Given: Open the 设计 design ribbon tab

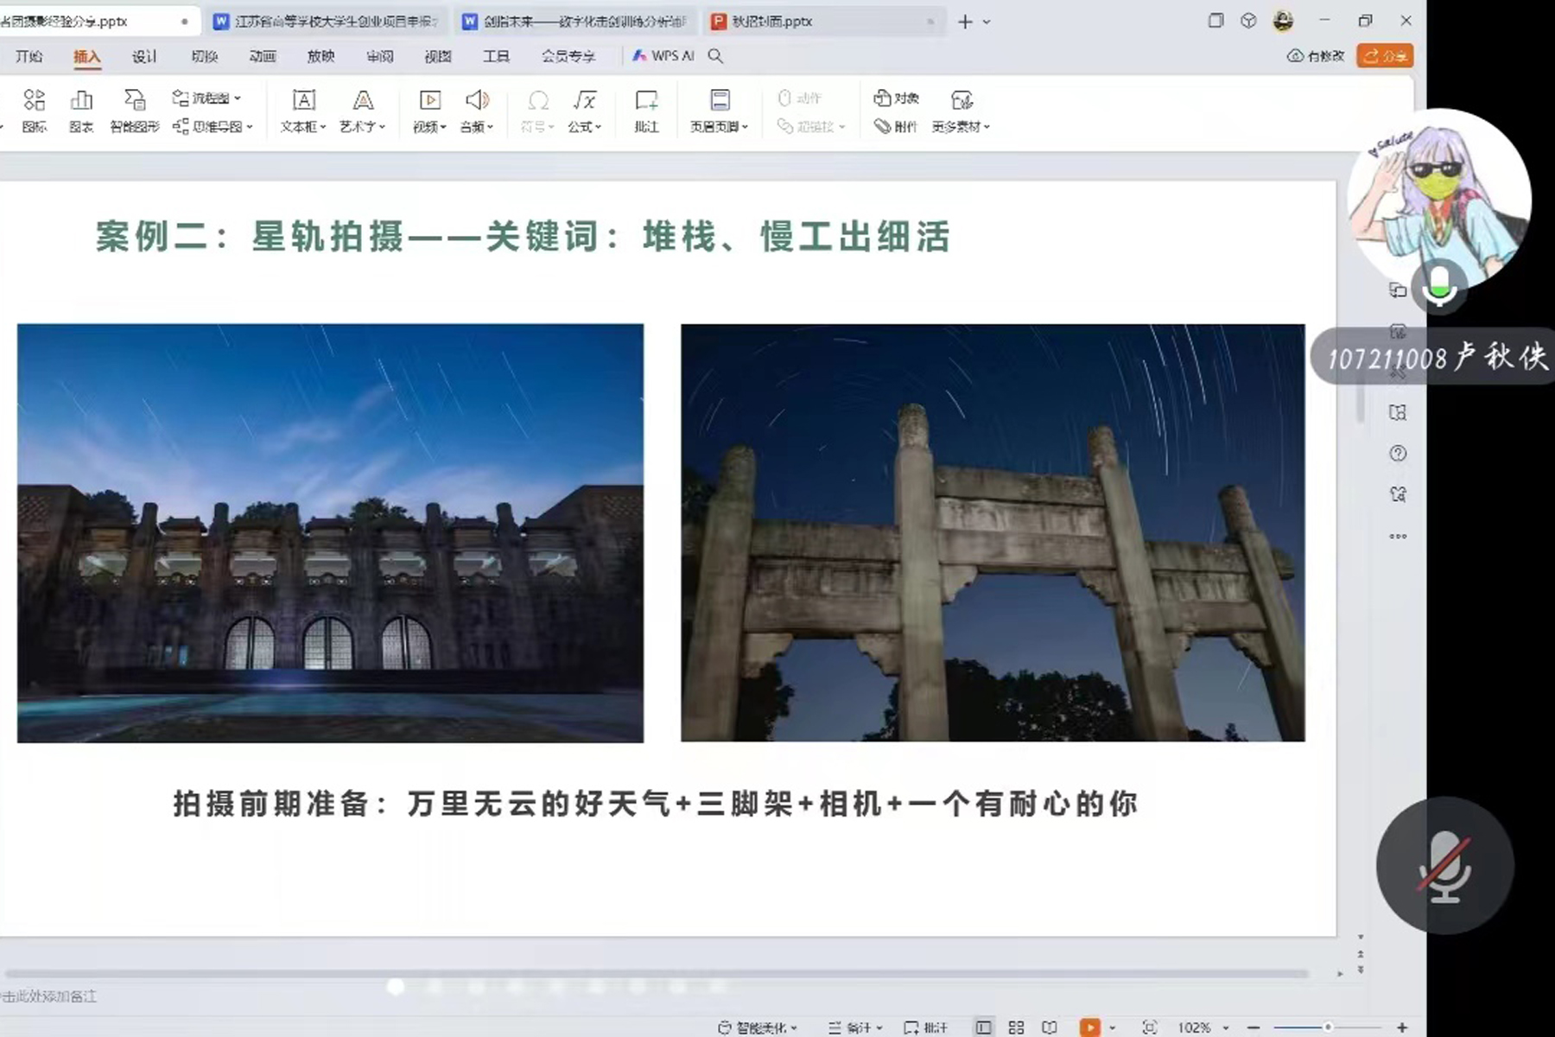Looking at the screenshot, I should coord(144,56).
